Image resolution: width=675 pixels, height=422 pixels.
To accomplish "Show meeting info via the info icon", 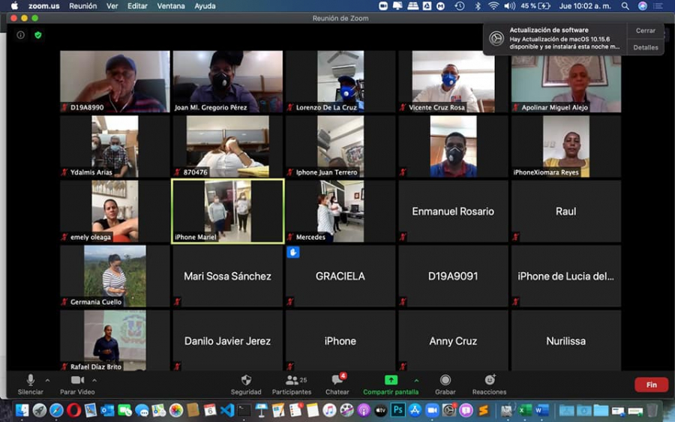I will pos(21,34).
